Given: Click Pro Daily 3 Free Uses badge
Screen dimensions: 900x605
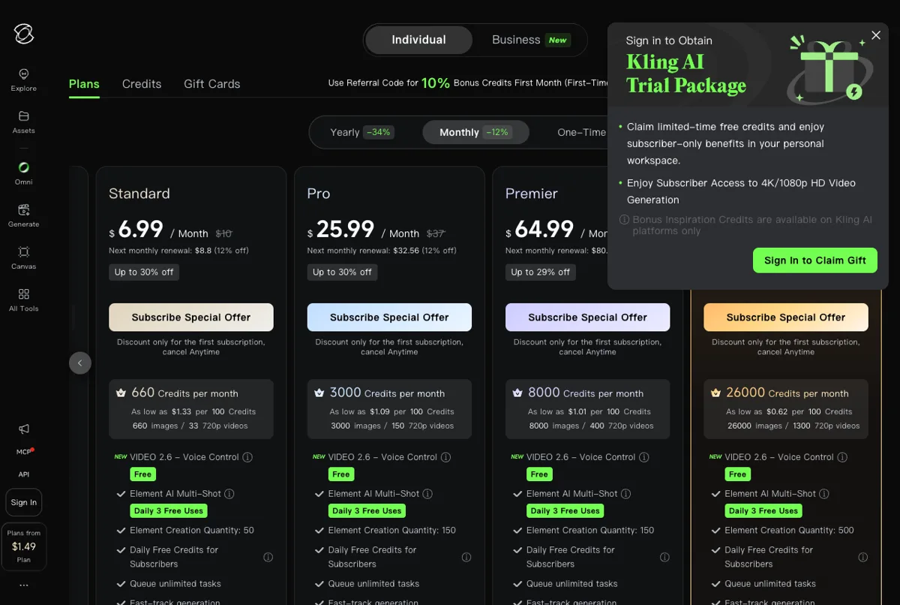Looking at the screenshot, I should point(367,511).
